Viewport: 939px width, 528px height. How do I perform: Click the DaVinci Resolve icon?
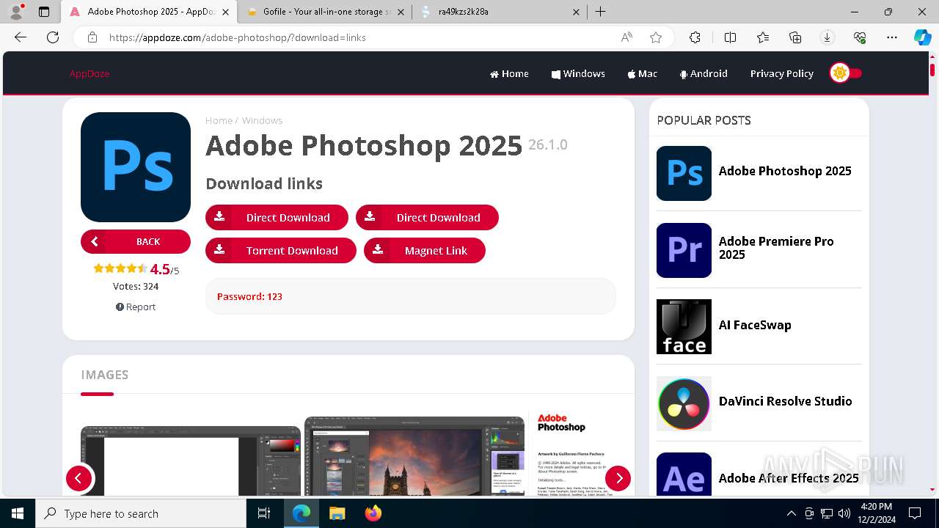pos(684,403)
